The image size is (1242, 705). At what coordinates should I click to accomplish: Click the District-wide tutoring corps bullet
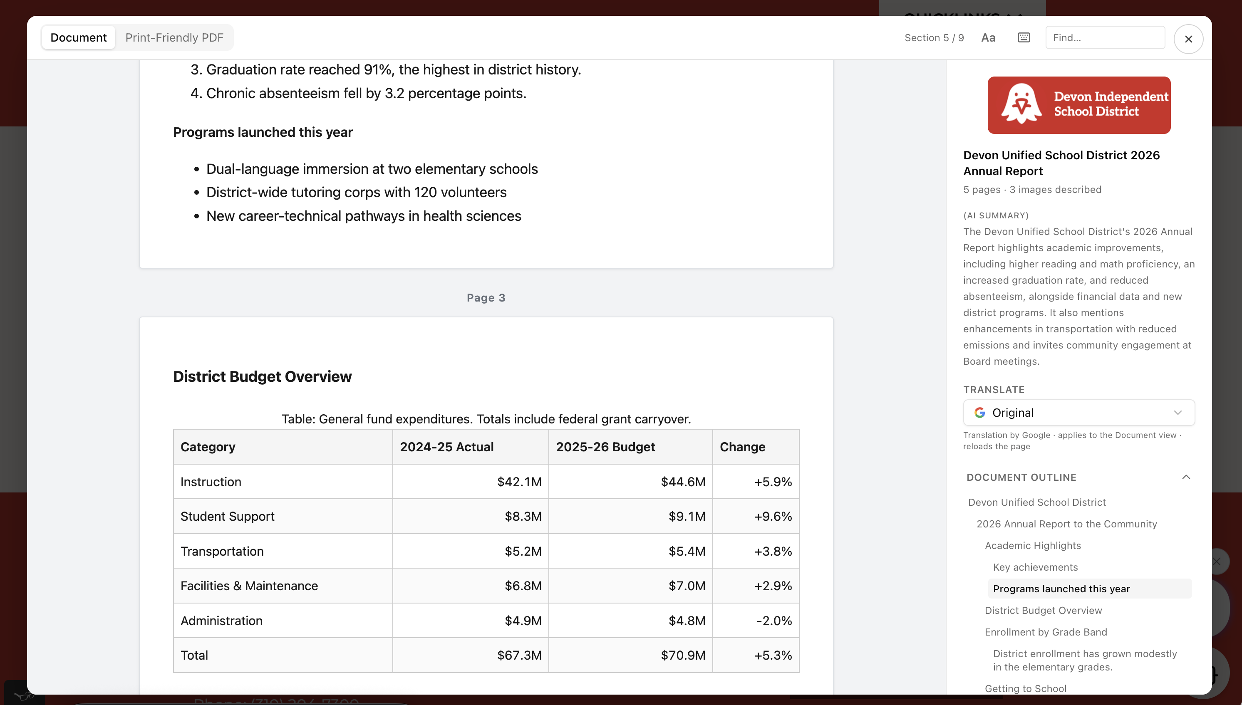(356, 192)
